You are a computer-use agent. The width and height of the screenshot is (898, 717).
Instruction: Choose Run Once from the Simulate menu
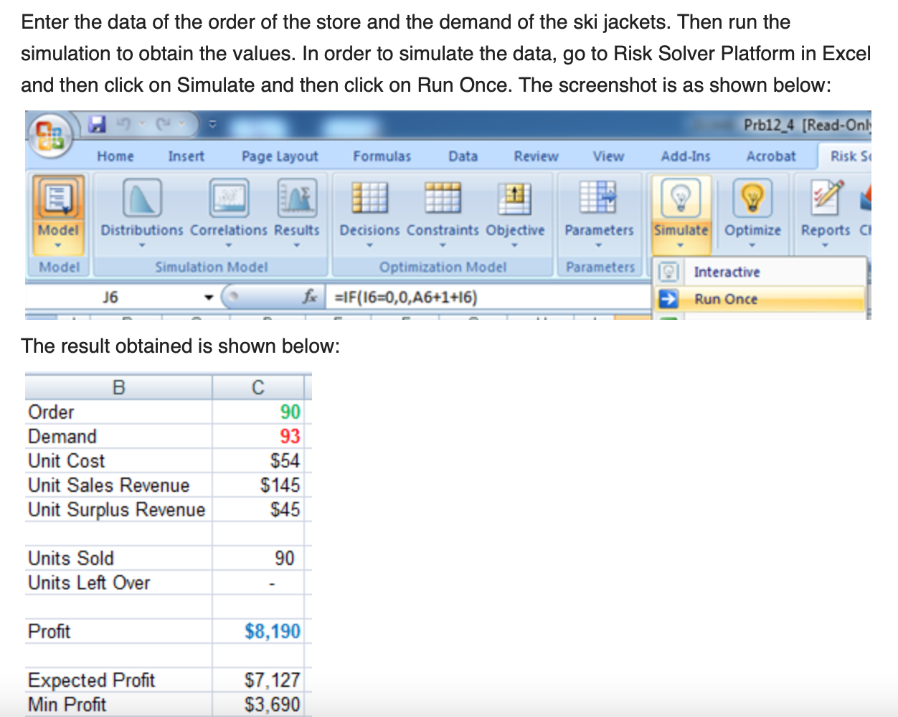click(x=726, y=299)
